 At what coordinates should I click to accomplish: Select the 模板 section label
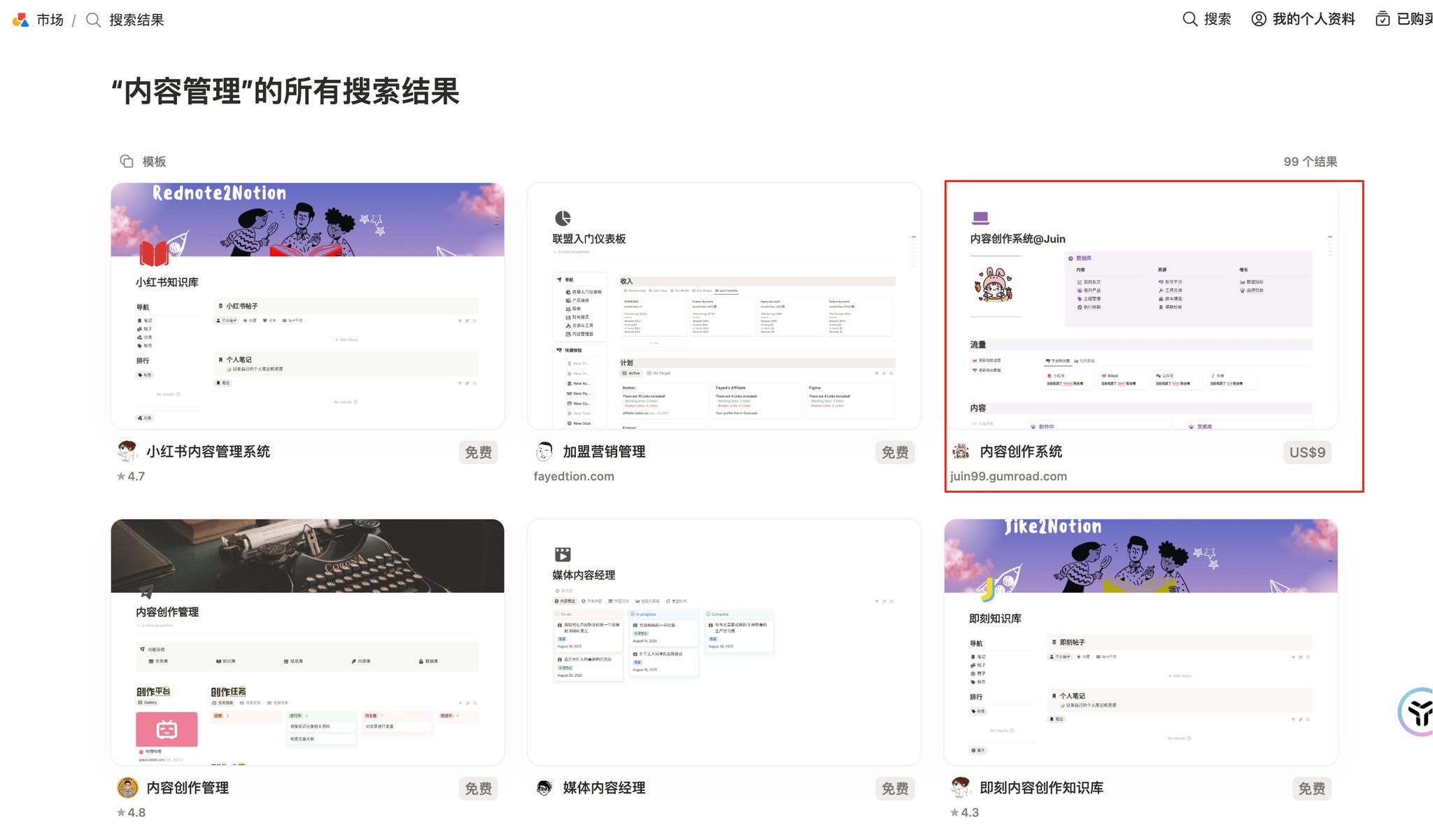click(x=154, y=162)
